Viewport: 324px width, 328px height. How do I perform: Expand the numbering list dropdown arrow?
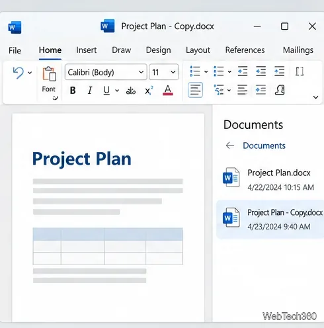click(x=229, y=71)
